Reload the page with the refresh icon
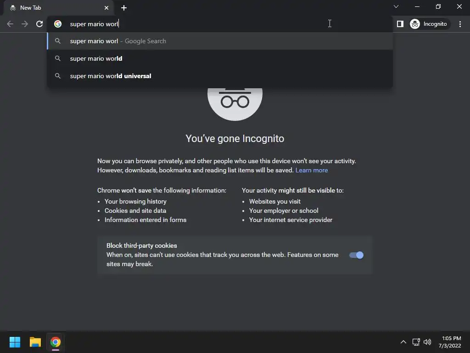Screen dimensions: 470x353 point(39,24)
